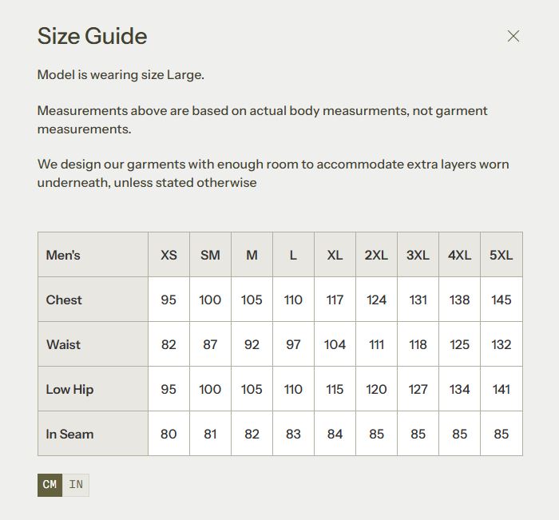The image size is (559, 520).
Task: Click the Chest value 145 for 5XL
Action: pyautogui.click(x=501, y=300)
